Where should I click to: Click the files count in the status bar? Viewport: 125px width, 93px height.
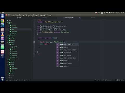(121, 80)
